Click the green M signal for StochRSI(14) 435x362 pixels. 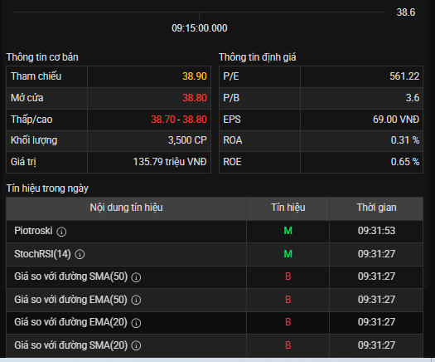288,254
